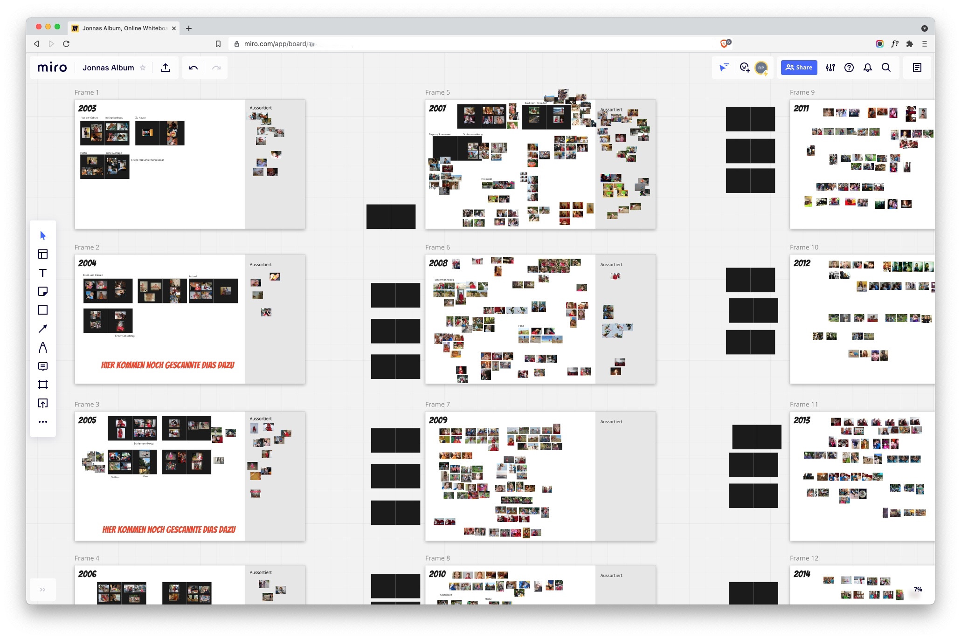Click the Jonnas Album board title
This screenshot has width=961, height=639.
tap(108, 68)
